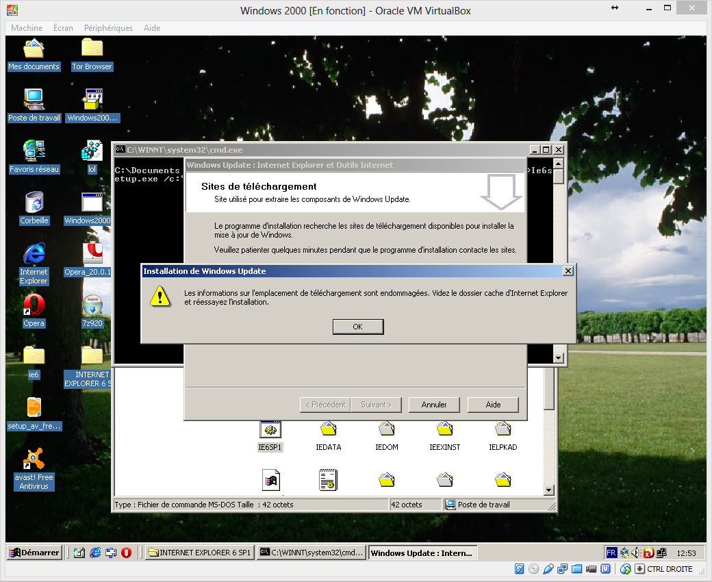Image resolution: width=712 pixels, height=582 pixels.
Task: Maximize the cmd.exe window
Action: point(546,150)
